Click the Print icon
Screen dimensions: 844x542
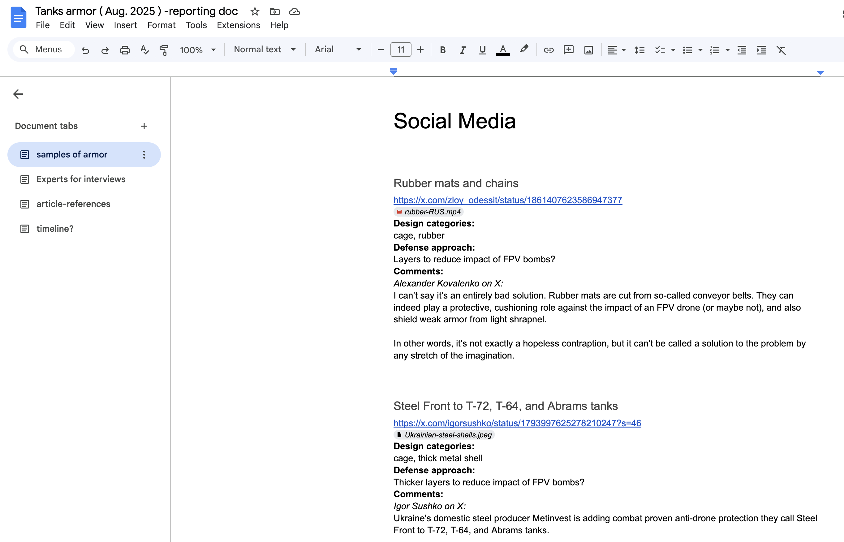(x=125, y=50)
